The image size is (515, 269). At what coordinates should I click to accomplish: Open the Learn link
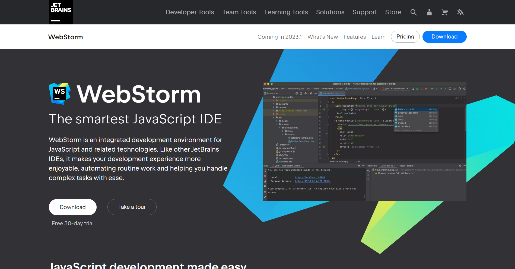coord(379,37)
